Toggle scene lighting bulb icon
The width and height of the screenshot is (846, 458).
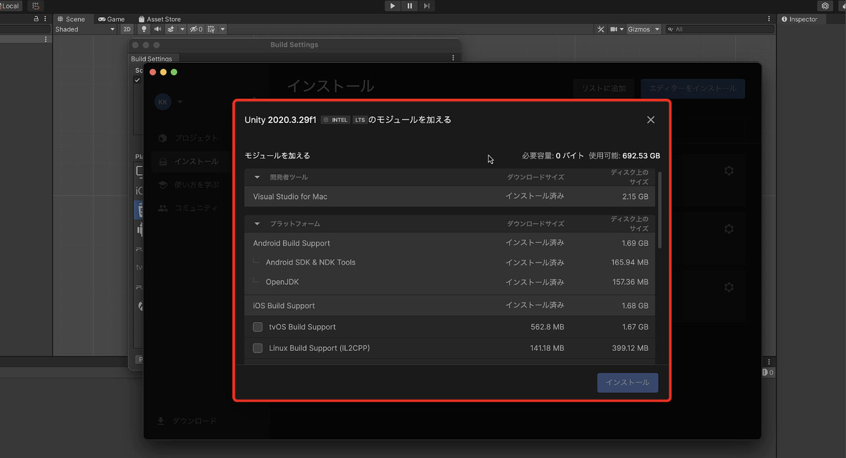tap(144, 29)
